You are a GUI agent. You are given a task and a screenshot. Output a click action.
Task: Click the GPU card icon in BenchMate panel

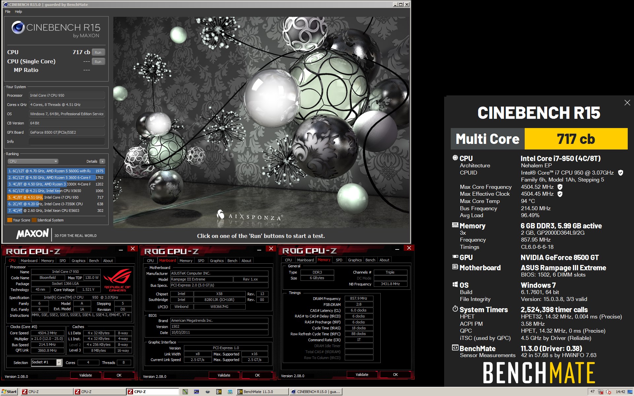pos(455,257)
